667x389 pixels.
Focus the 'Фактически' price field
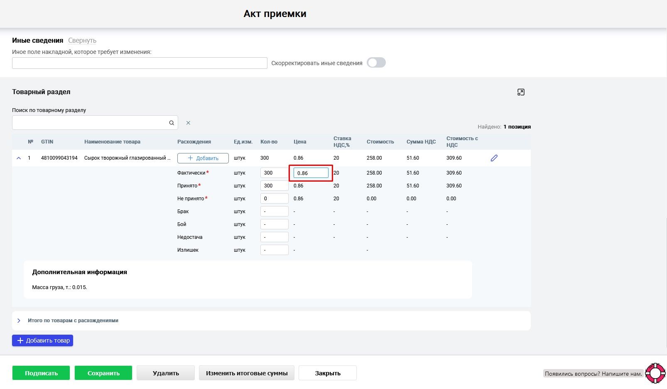click(x=311, y=173)
